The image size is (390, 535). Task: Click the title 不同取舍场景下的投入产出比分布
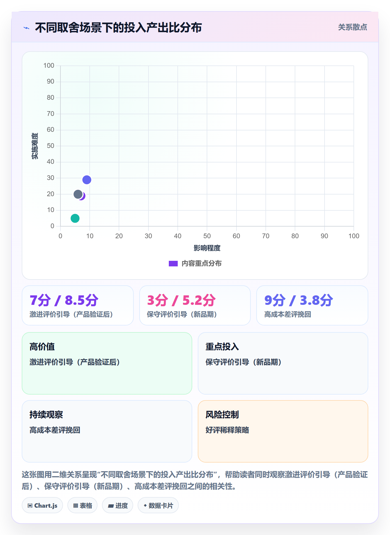click(x=118, y=28)
